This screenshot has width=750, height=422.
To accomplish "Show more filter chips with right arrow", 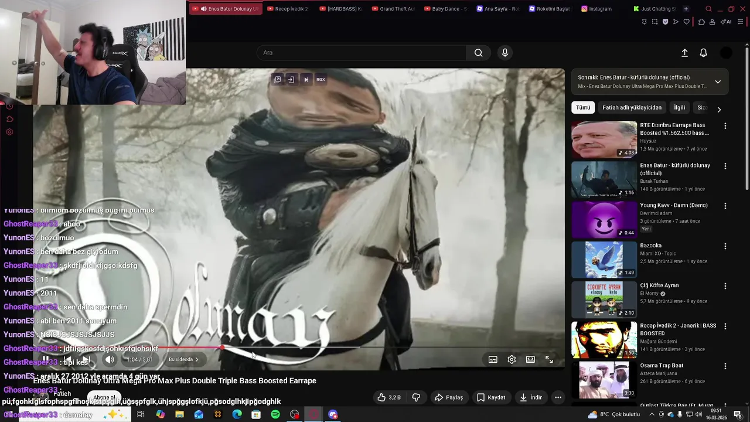I will coord(719,109).
